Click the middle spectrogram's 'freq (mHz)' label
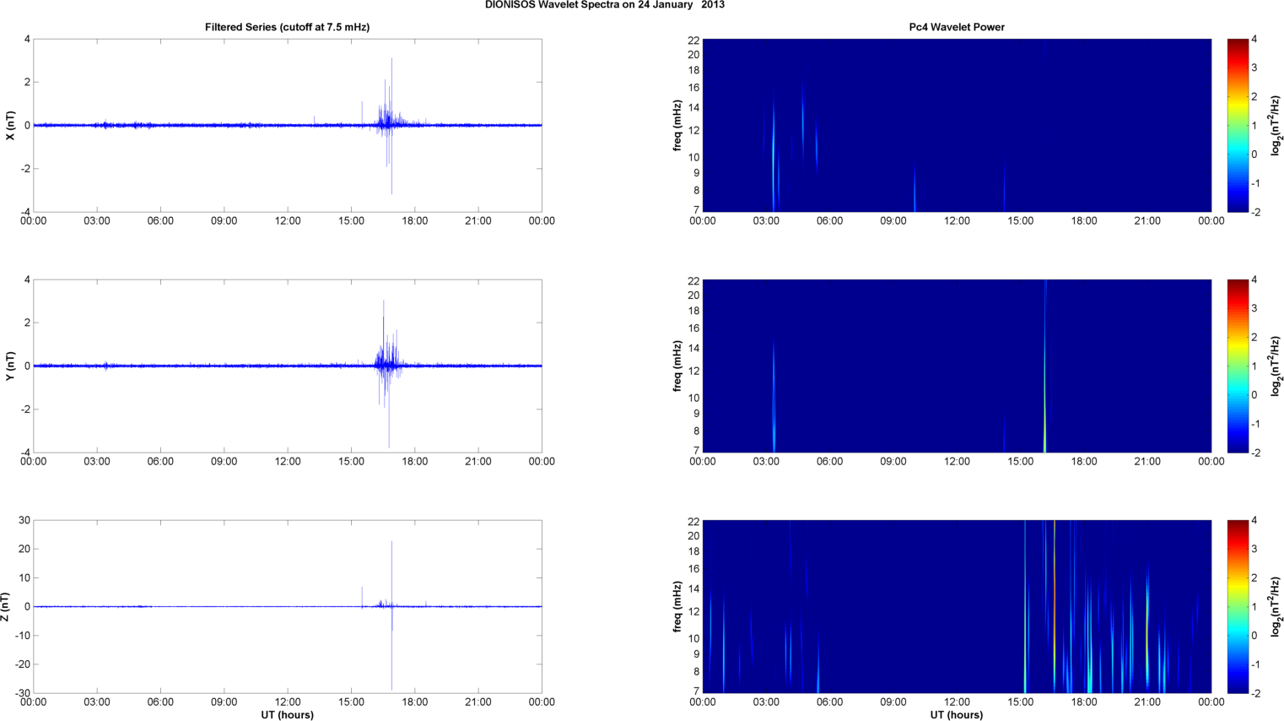This screenshot has width=1284, height=721. pos(677,366)
